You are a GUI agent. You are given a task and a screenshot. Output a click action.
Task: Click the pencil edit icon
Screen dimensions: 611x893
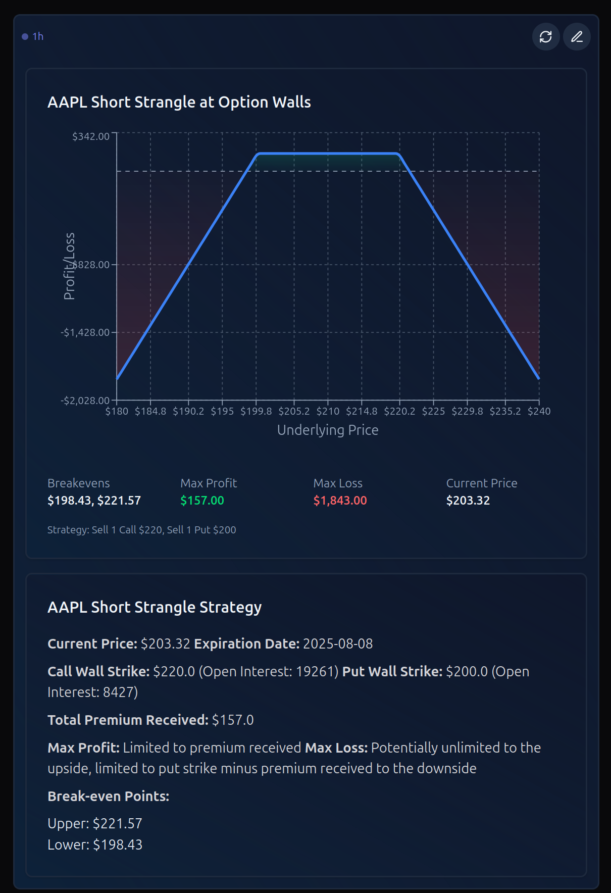pyautogui.click(x=577, y=37)
